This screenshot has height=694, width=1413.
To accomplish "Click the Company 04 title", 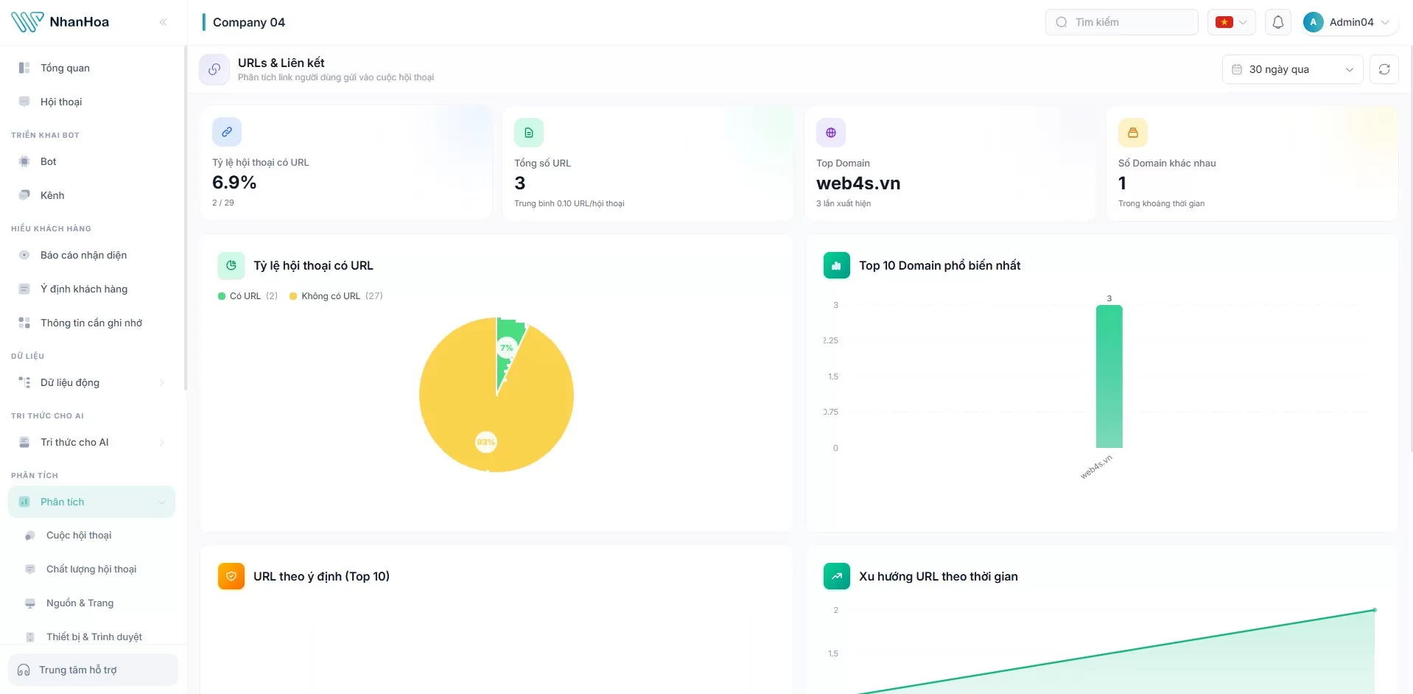I will (249, 22).
